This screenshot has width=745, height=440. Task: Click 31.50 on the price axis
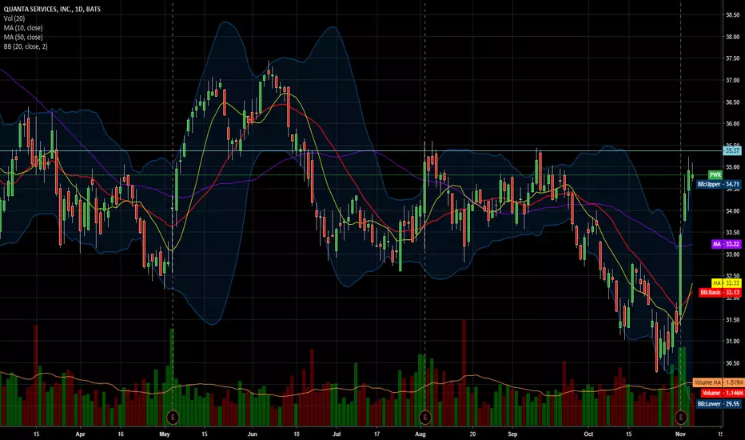tap(732, 320)
